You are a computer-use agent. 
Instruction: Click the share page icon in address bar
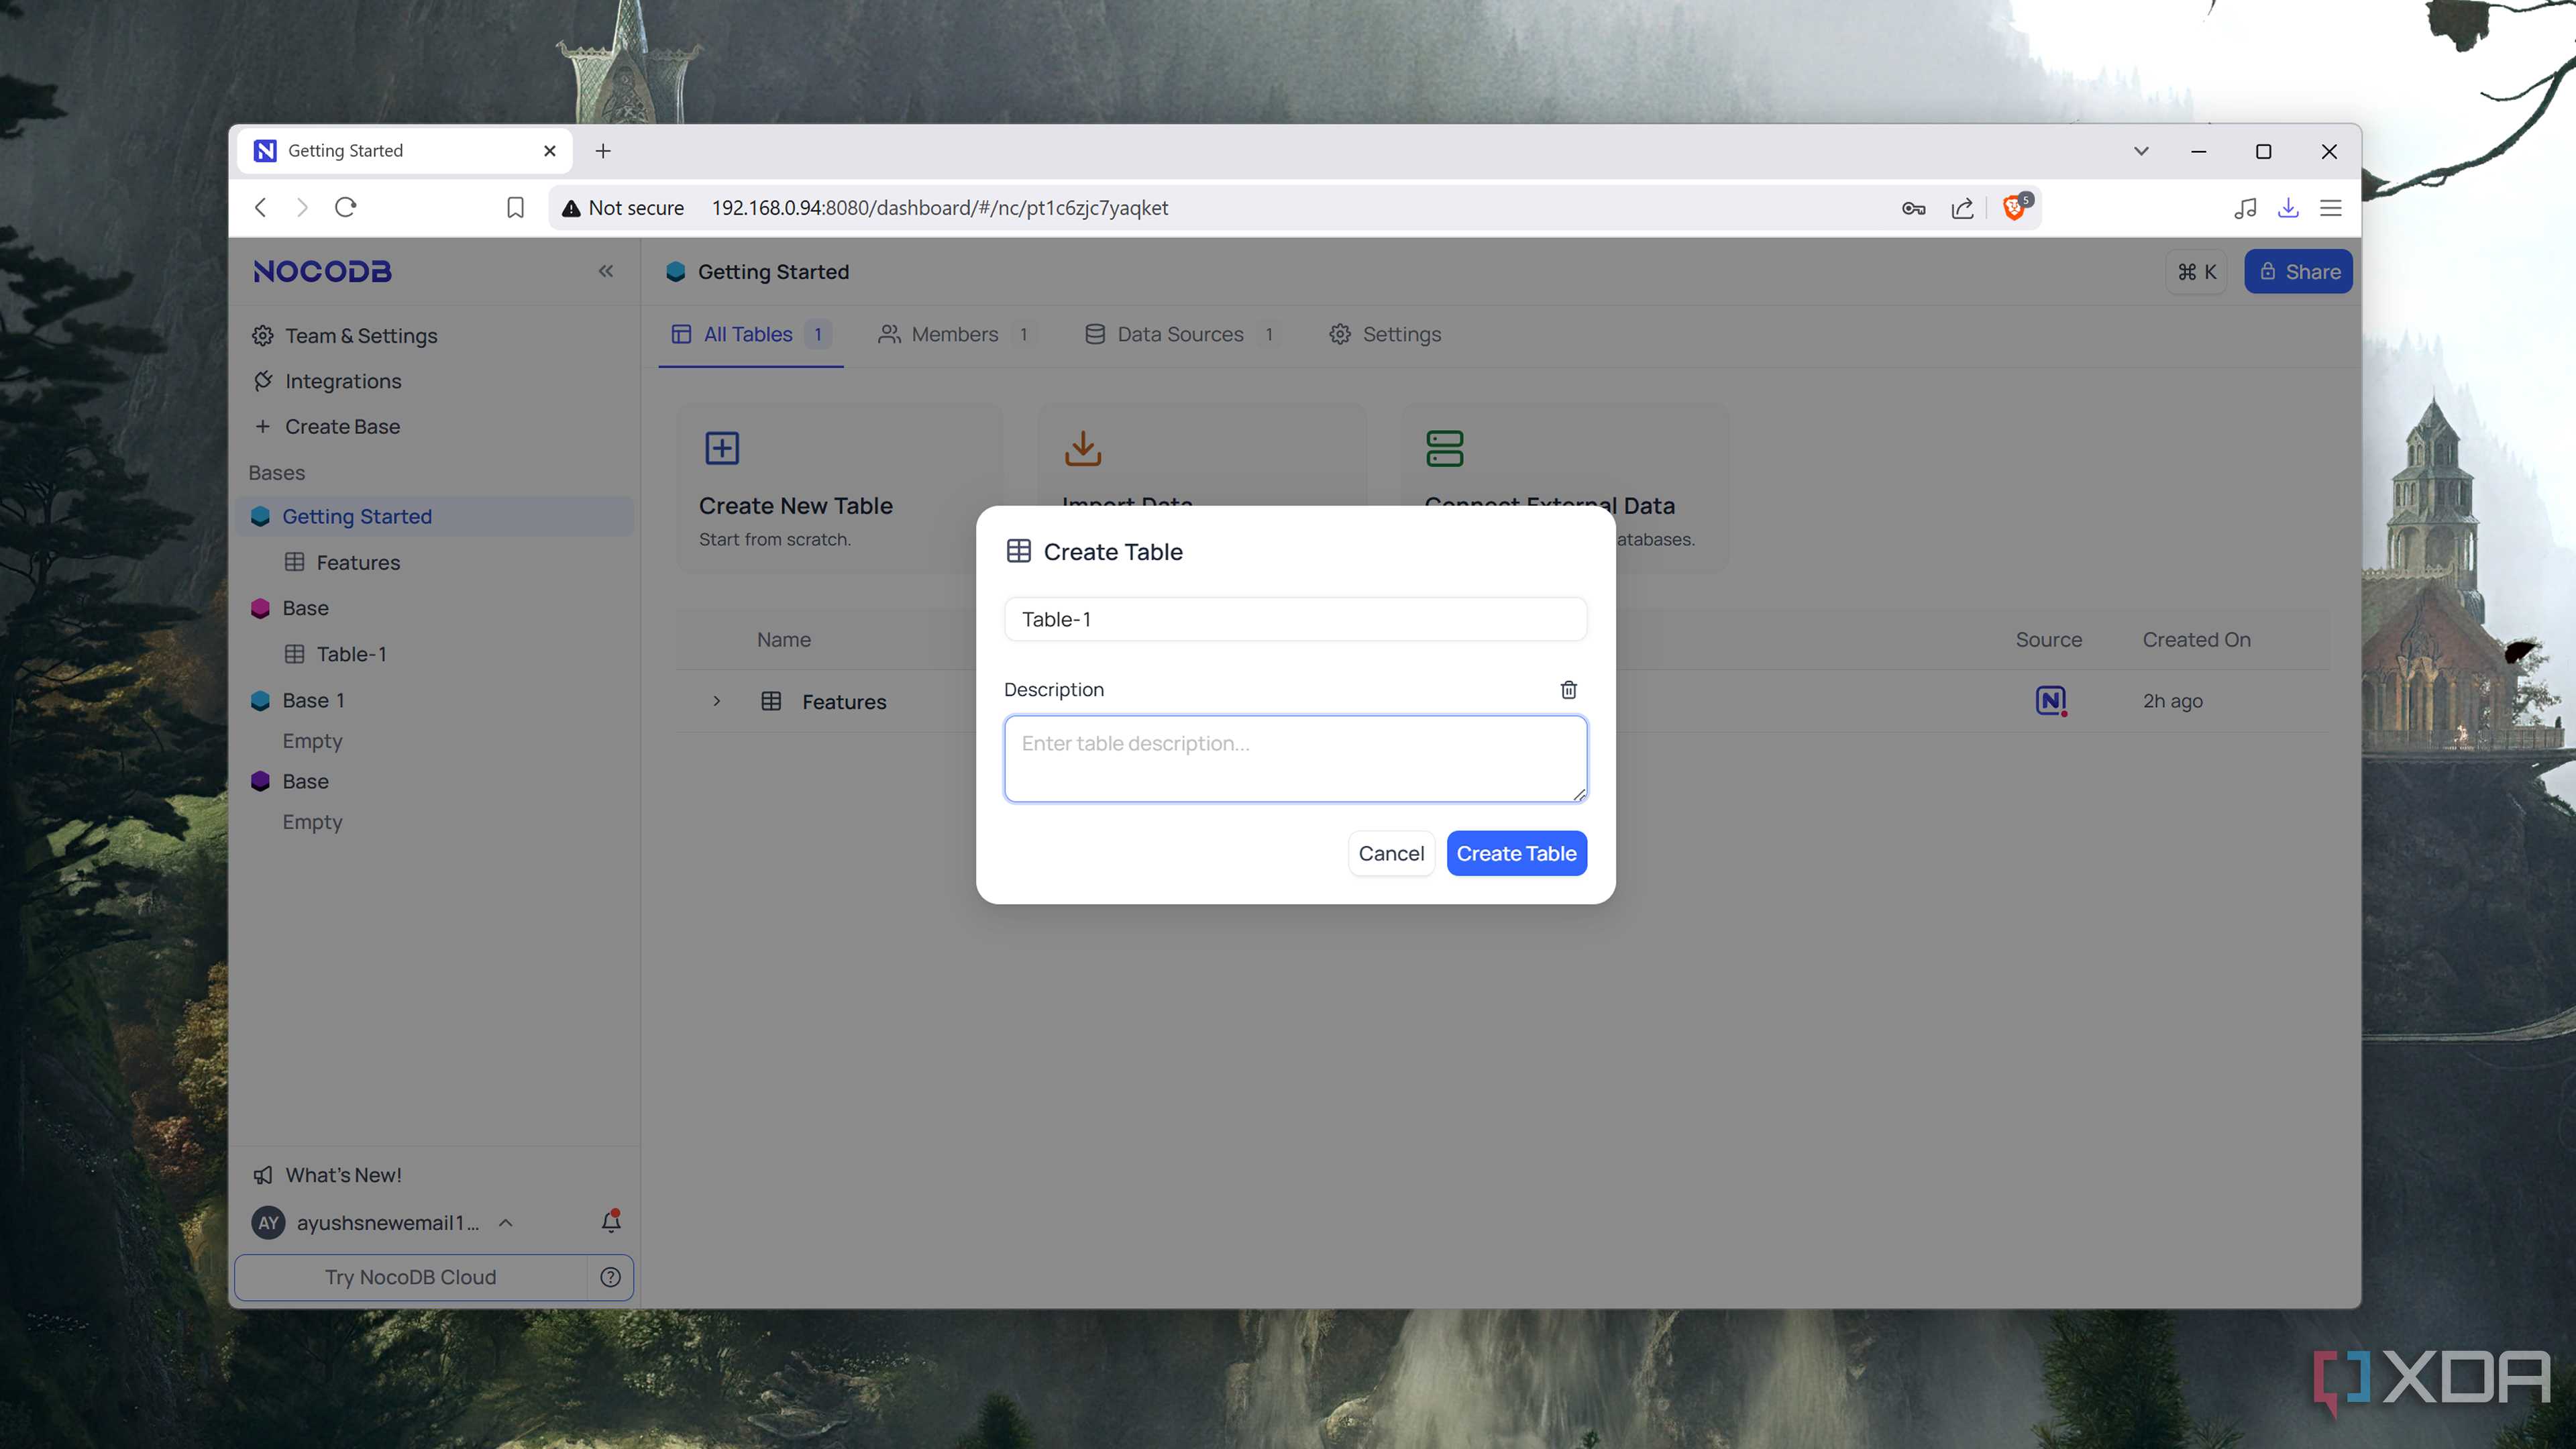1962,208
